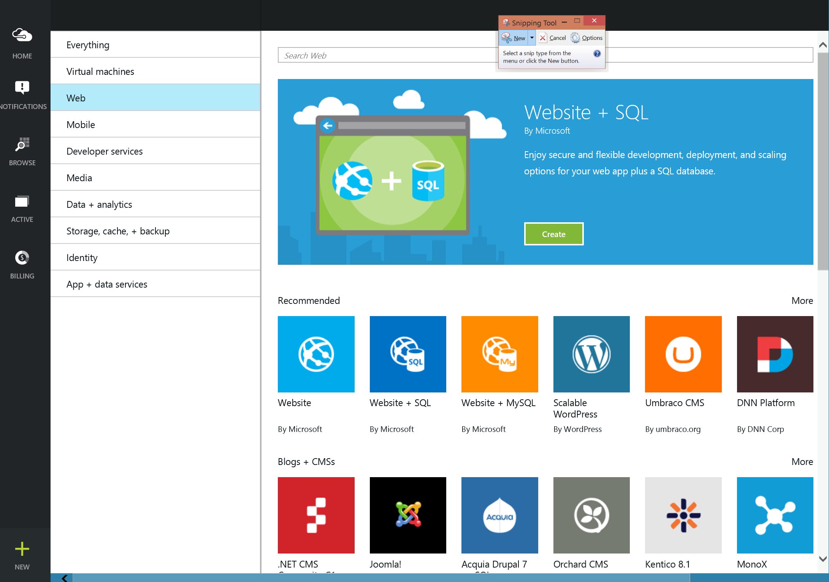Click Cancel in Snipping Tool

click(x=553, y=38)
